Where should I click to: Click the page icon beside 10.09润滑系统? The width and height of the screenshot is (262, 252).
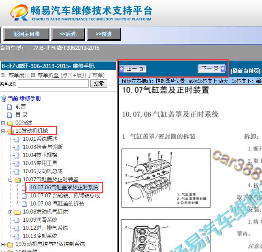click(x=17, y=220)
